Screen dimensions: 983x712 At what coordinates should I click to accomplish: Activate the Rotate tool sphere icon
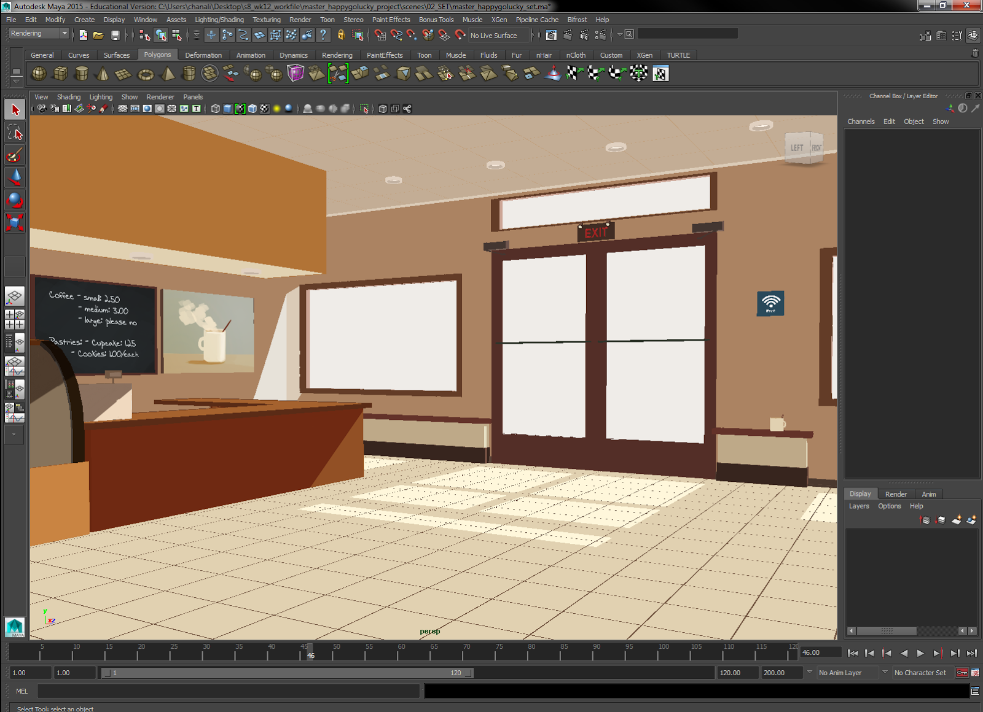(15, 200)
